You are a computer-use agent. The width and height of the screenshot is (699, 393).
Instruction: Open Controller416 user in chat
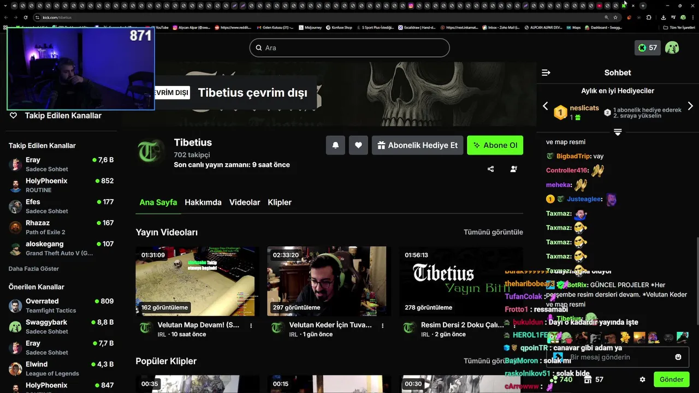pyautogui.click(x=567, y=170)
